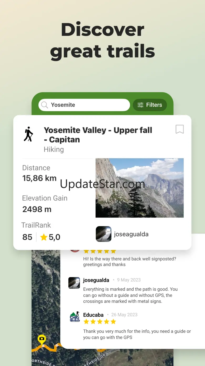Image resolution: width=205 pixels, height=366 pixels.
Task: Click the hiker activity icon
Action: pos(28,134)
